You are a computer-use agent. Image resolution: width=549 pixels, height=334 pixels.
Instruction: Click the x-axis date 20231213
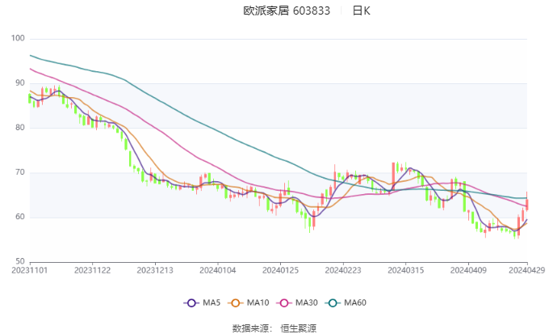coord(155,270)
